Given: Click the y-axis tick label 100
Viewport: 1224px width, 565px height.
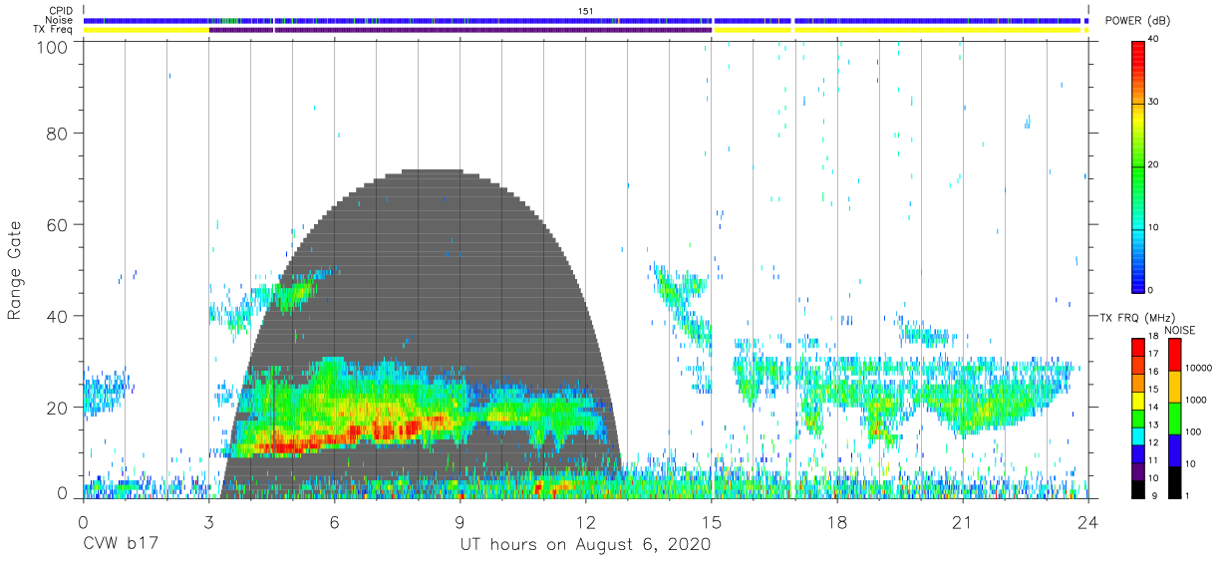Looking at the screenshot, I should click(54, 46).
